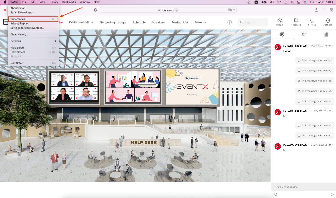Open the Apple menu icon
The width and height of the screenshot is (336, 198).
5,2
